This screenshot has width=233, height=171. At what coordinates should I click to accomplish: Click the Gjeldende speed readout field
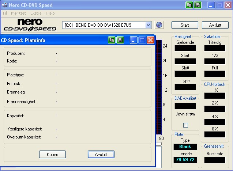pos(185,48)
